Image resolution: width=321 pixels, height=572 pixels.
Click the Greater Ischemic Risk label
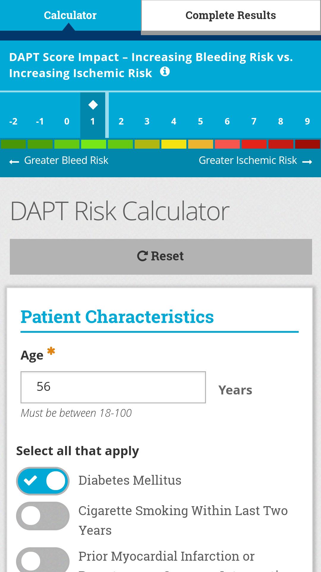[248, 160]
